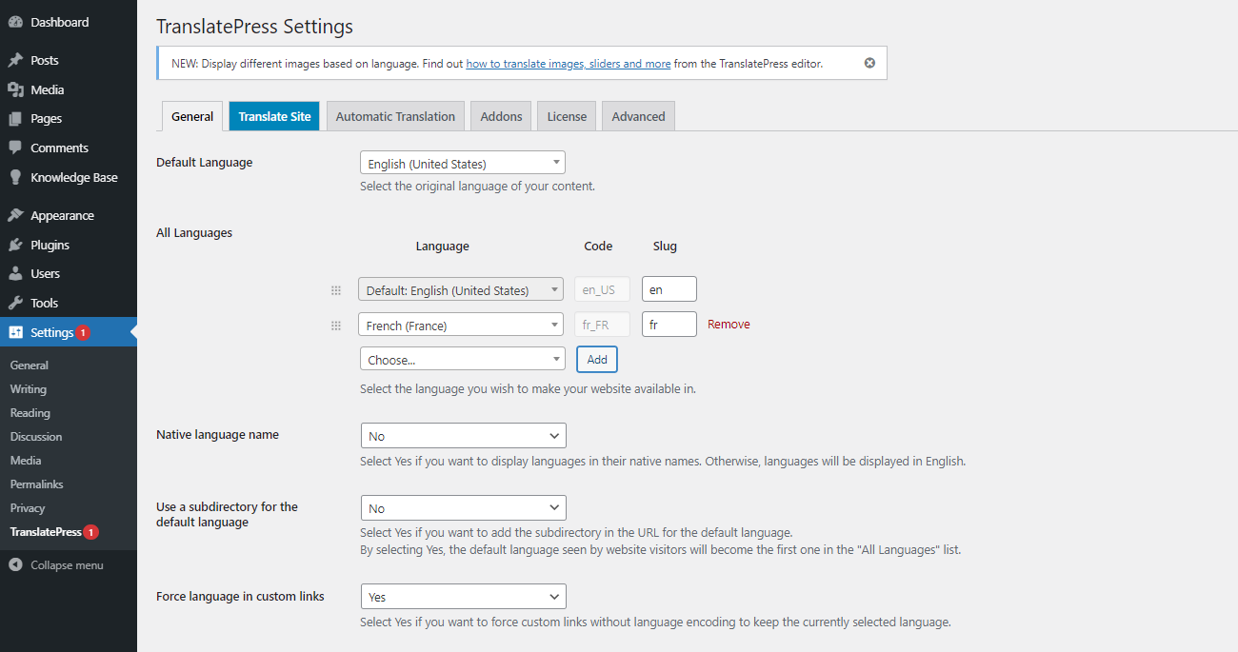
Task: Open the Dashboard from the sidebar
Action: [x=59, y=21]
